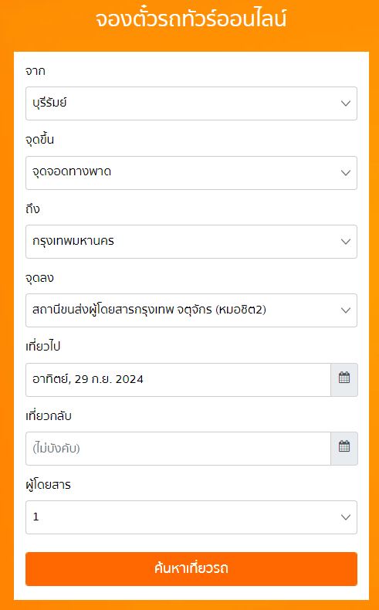
Task: Click the return date field (ไม่บังคับ)
Action: [178, 449]
